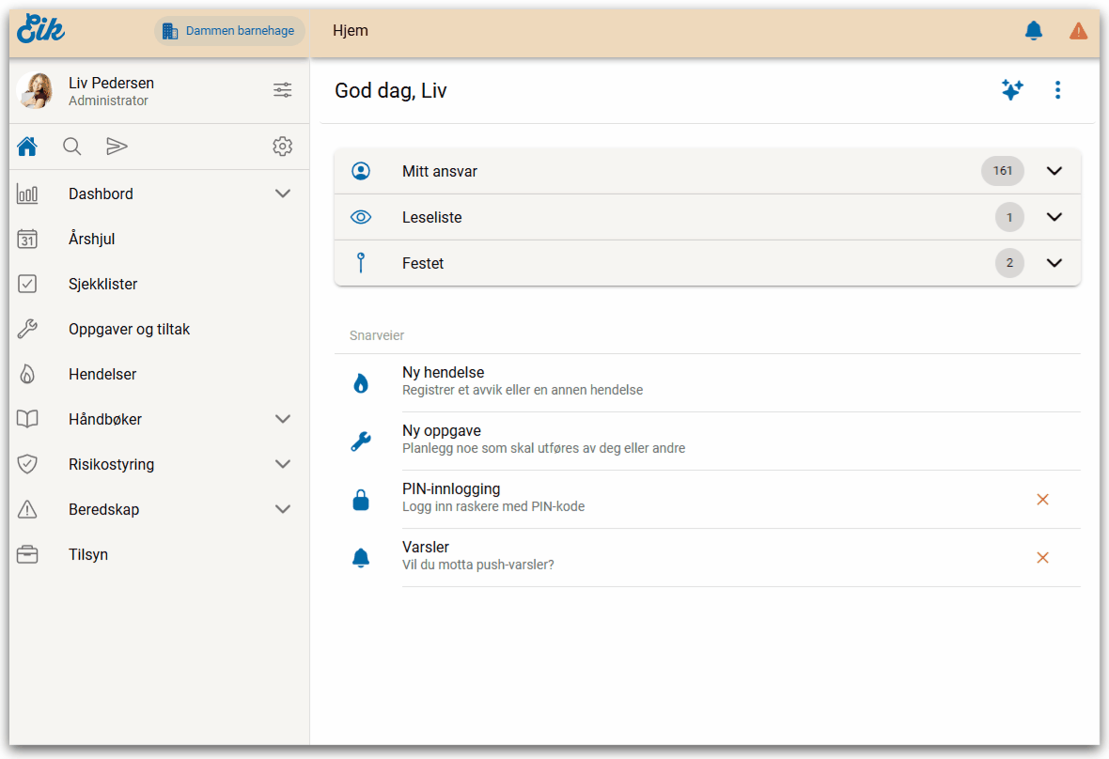This screenshot has width=1109, height=759.
Task: Expand the Leseliste section
Action: [1054, 217]
